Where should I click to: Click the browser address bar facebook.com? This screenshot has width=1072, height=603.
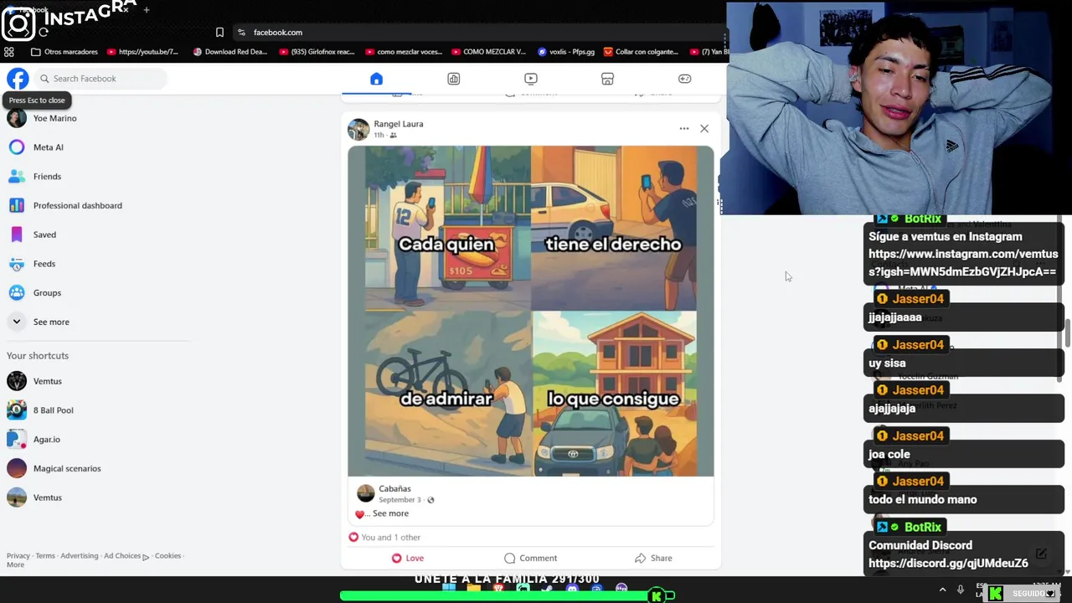[x=277, y=33]
